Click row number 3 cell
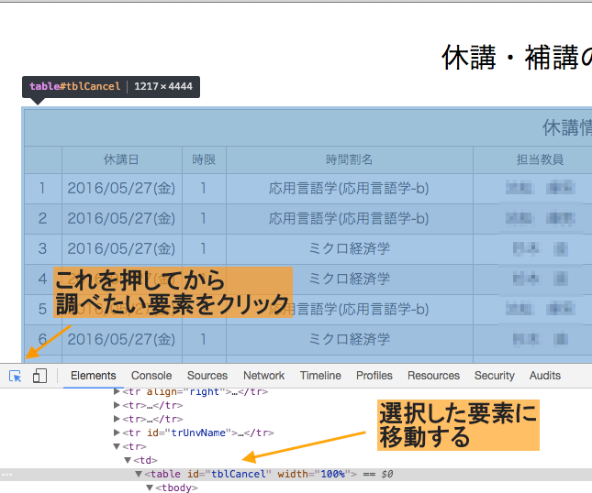Screen dimensions: 592x493 [x=42, y=248]
